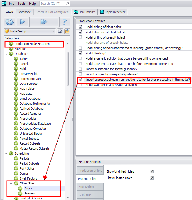Click the green status icon beside Preview

pos(20,193)
